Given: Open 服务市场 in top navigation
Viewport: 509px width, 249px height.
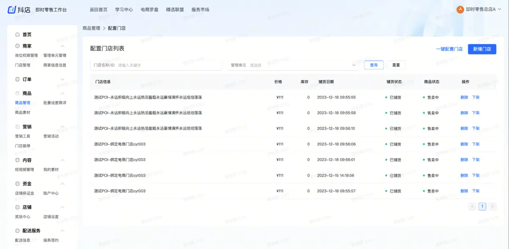Looking at the screenshot, I should point(200,9).
